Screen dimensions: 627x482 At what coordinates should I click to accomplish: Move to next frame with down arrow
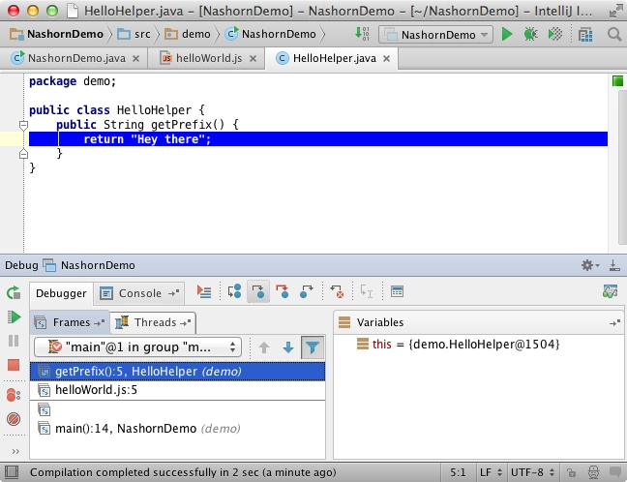288,347
